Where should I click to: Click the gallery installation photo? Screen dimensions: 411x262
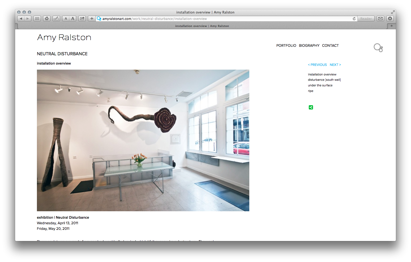[x=143, y=140]
